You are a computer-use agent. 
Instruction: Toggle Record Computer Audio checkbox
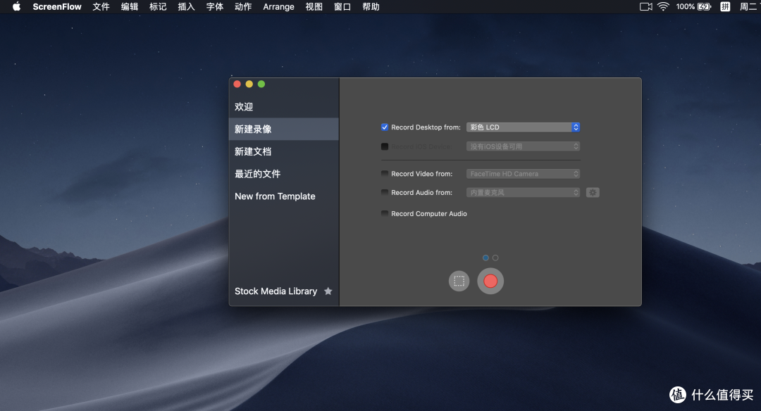tap(385, 214)
